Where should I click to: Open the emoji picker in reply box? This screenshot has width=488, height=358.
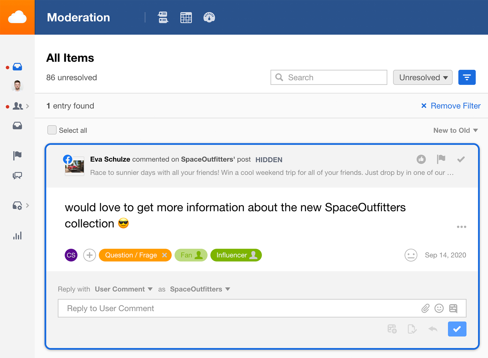(439, 308)
